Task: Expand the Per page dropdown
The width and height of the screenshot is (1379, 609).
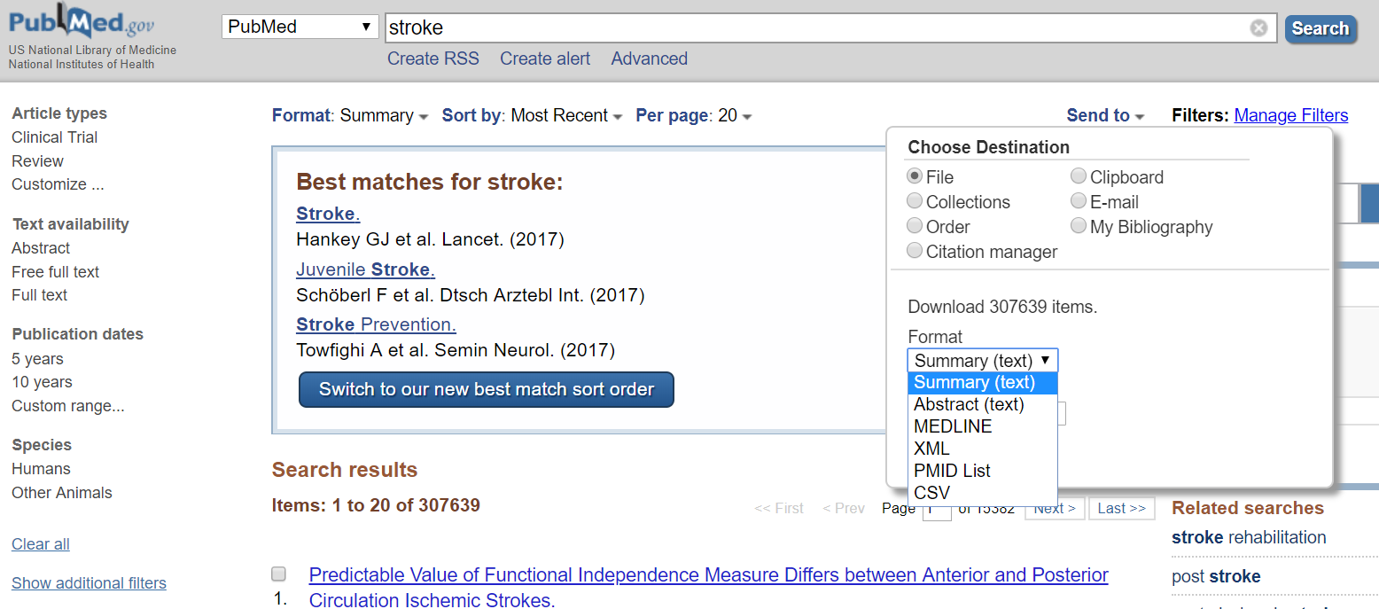Action: (694, 115)
